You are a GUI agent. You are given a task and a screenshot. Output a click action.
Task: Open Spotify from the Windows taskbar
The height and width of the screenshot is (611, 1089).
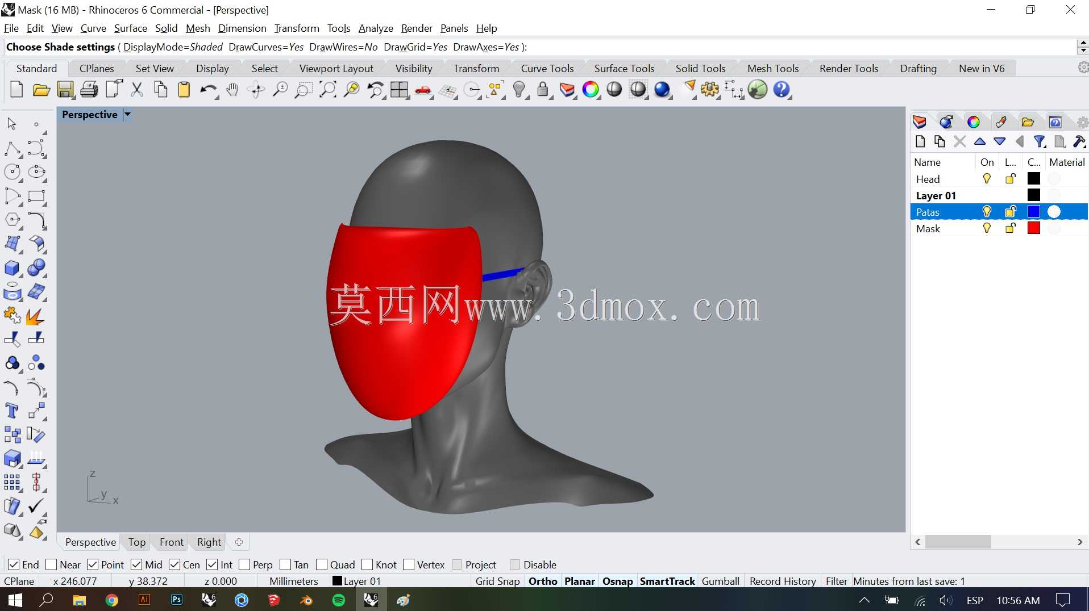click(339, 600)
